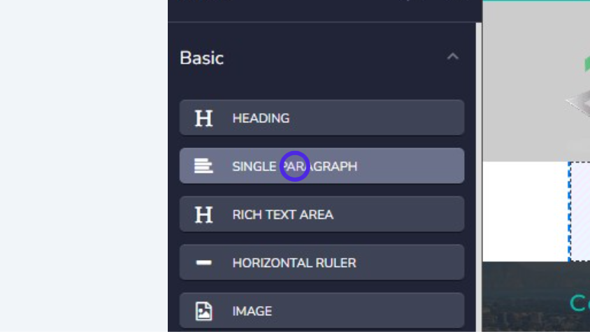The image size is (590, 332).
Task: Pick the RICH TEXT AREA label text
Action: [x=282, y=215]
